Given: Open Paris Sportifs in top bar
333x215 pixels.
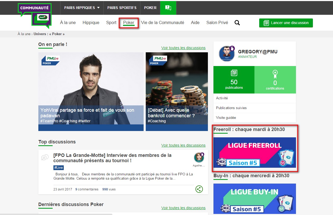Looking at the screenshot, I should 122,8.
